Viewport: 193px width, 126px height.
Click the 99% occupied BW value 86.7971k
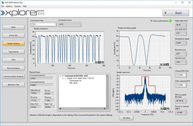point(181,101)
